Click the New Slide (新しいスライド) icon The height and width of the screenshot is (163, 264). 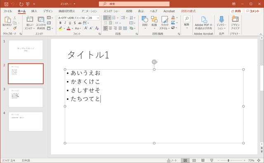point(30,19)
